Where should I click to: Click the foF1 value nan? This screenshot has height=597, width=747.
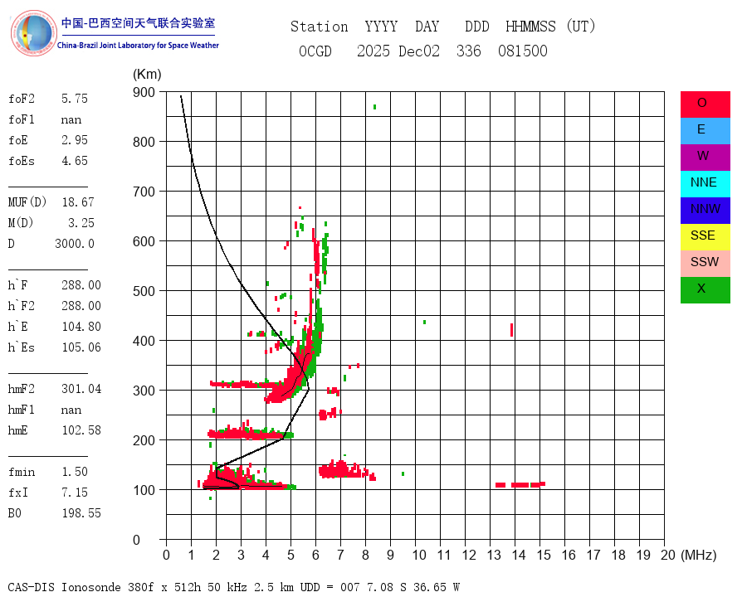[x=71, y=119]
